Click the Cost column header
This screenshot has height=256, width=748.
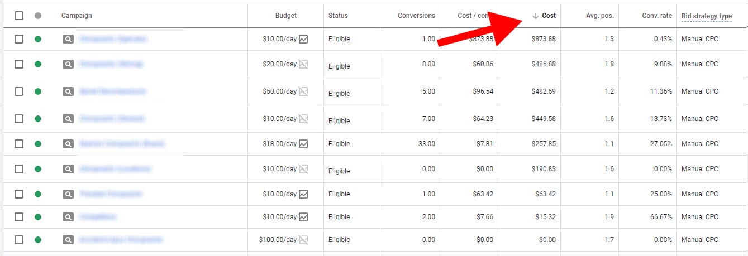pos(549,16)
